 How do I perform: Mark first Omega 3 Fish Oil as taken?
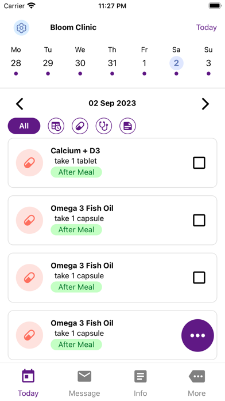click(199, 220)
